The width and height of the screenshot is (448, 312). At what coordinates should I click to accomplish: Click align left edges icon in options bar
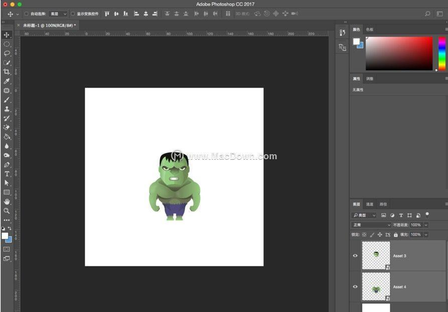136,14
